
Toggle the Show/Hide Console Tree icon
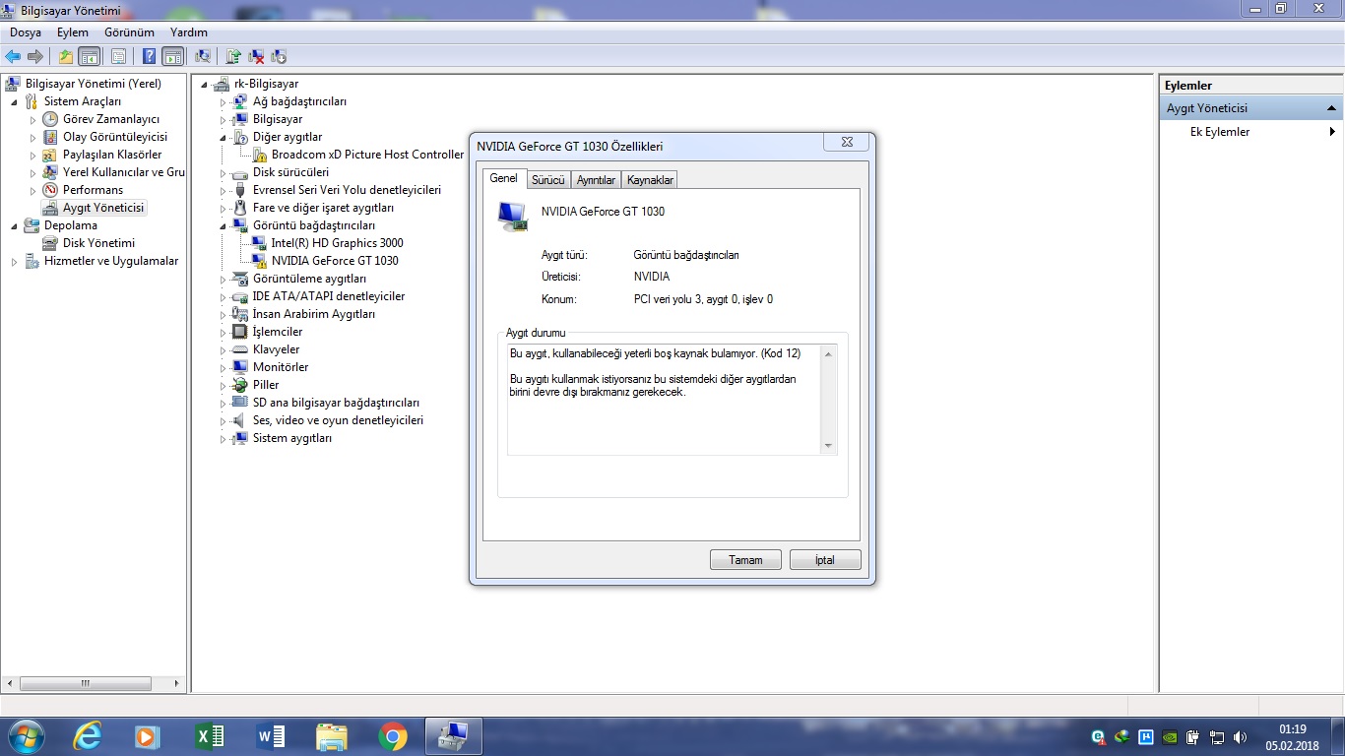pos(90,57)
